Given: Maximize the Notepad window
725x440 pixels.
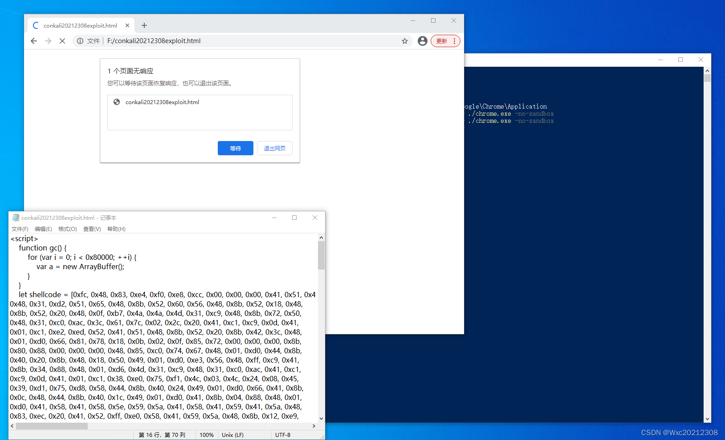Looking at the screenshot, I should (x=294, y=218).
